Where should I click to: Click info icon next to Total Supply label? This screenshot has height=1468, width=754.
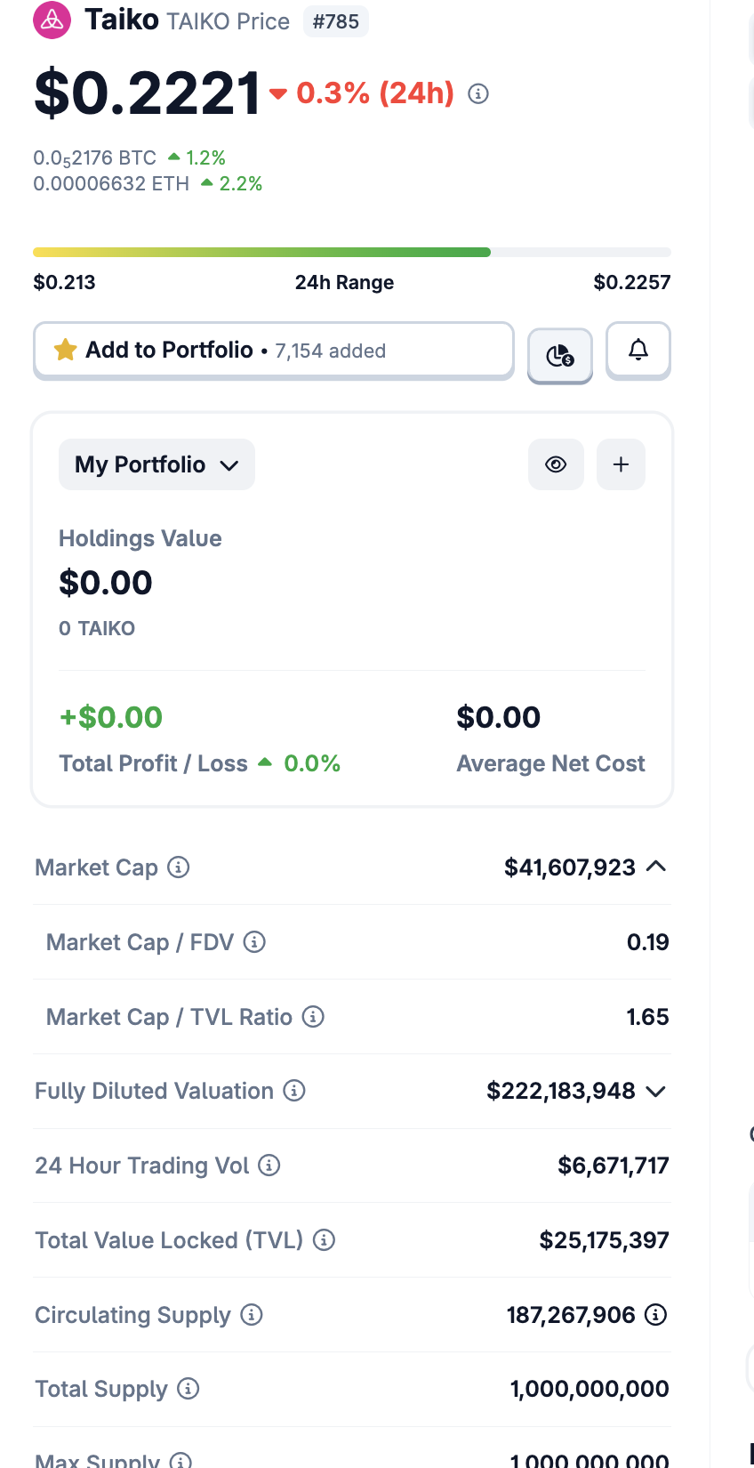[188, 1388]
